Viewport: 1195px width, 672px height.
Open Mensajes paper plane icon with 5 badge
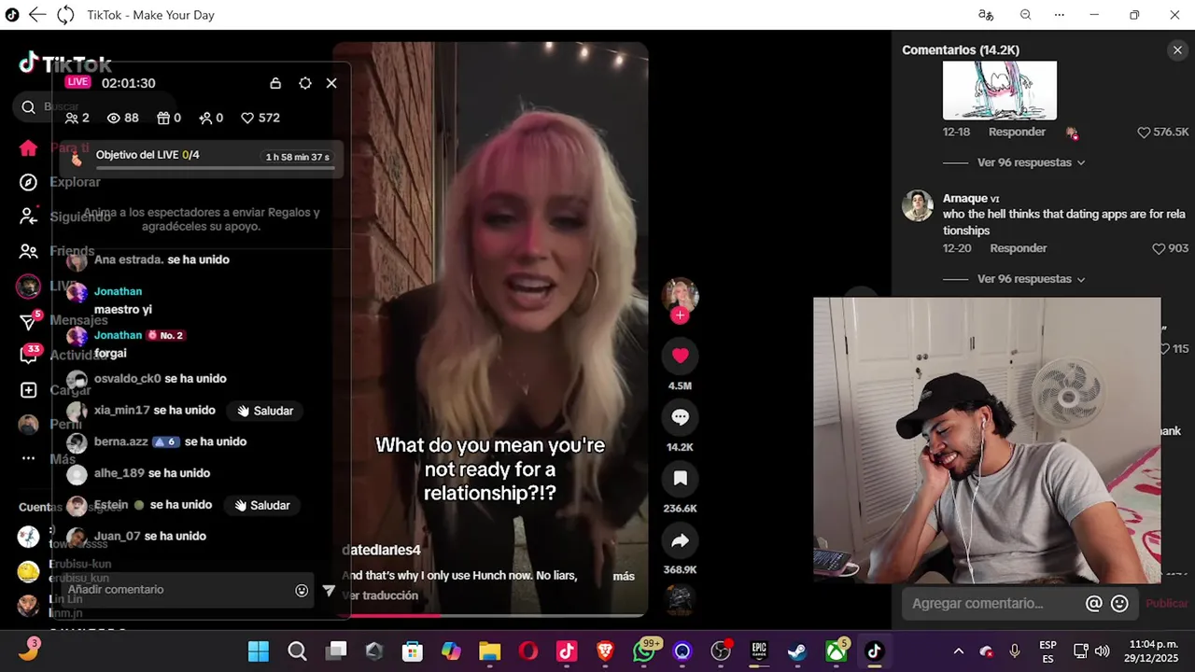point(29,321)
